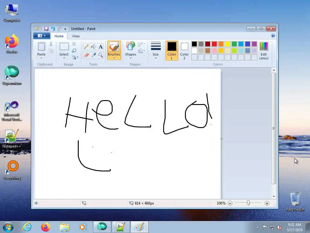Expand the Shapes dropdown arrow
Screen dimensions: 310x233
point(130,58)
